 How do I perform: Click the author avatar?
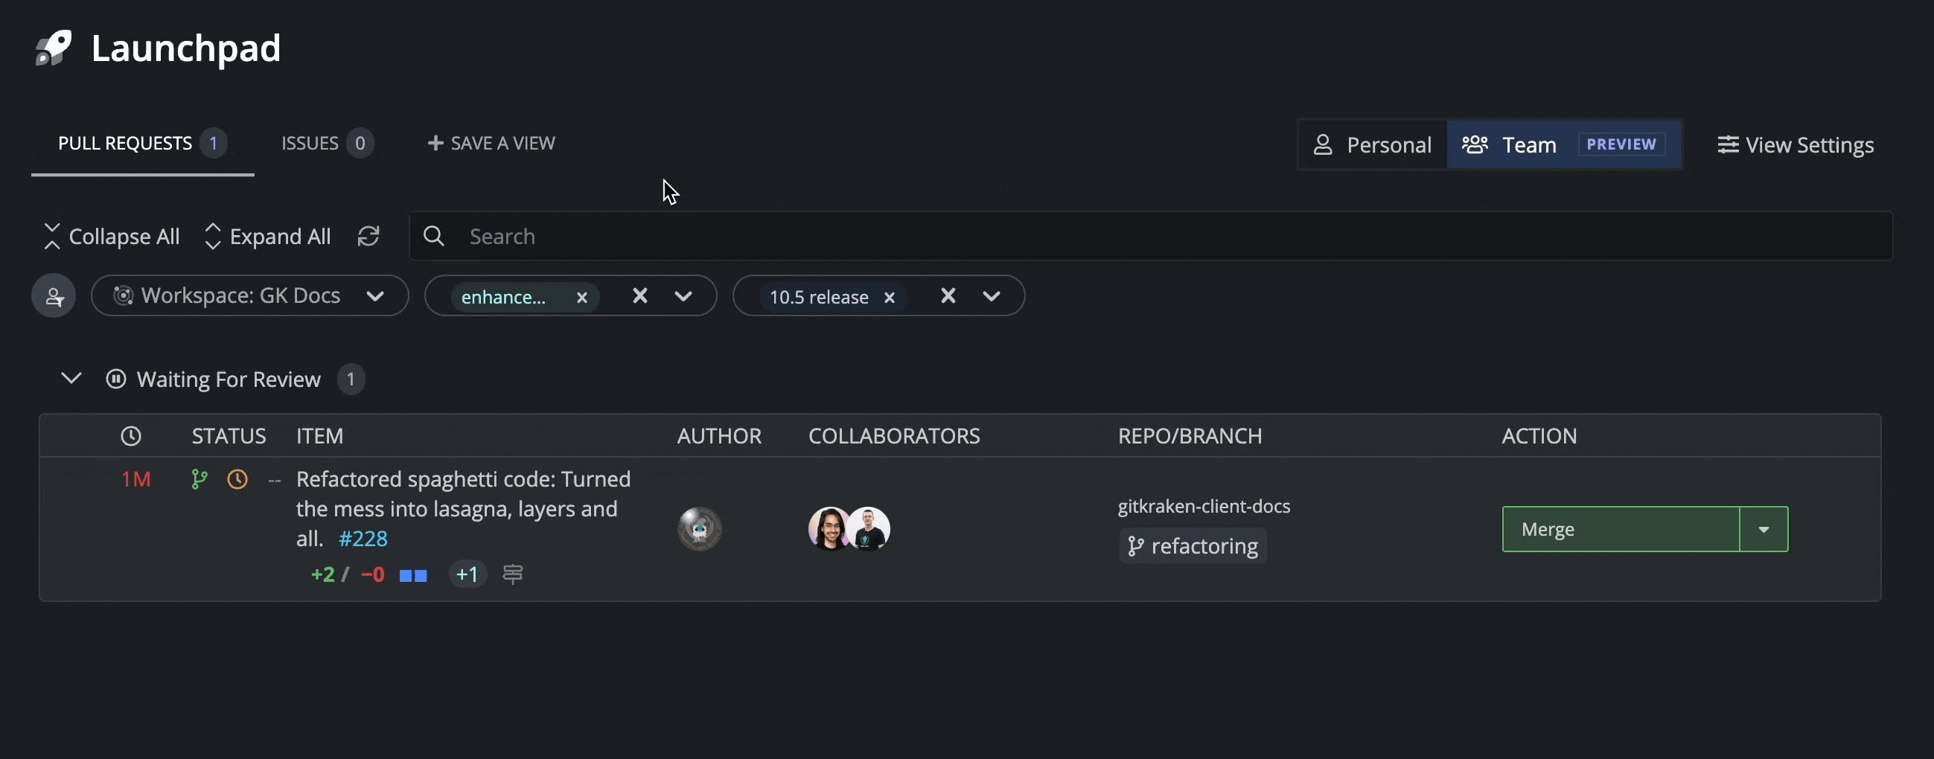point(699,529)
